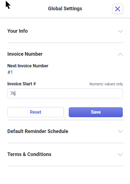130x184 pixels.
Task: Click the Reset button
Action: 36,112
